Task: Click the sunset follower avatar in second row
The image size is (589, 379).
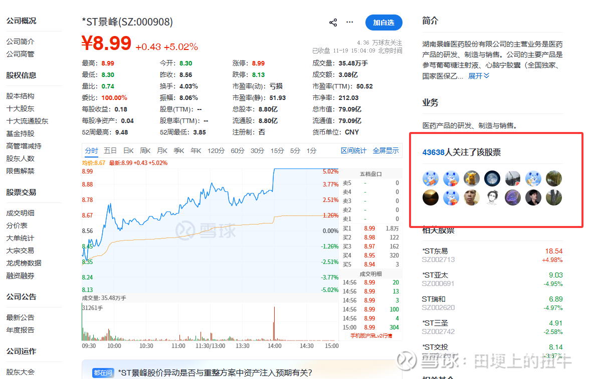Action: coord(431,197)
